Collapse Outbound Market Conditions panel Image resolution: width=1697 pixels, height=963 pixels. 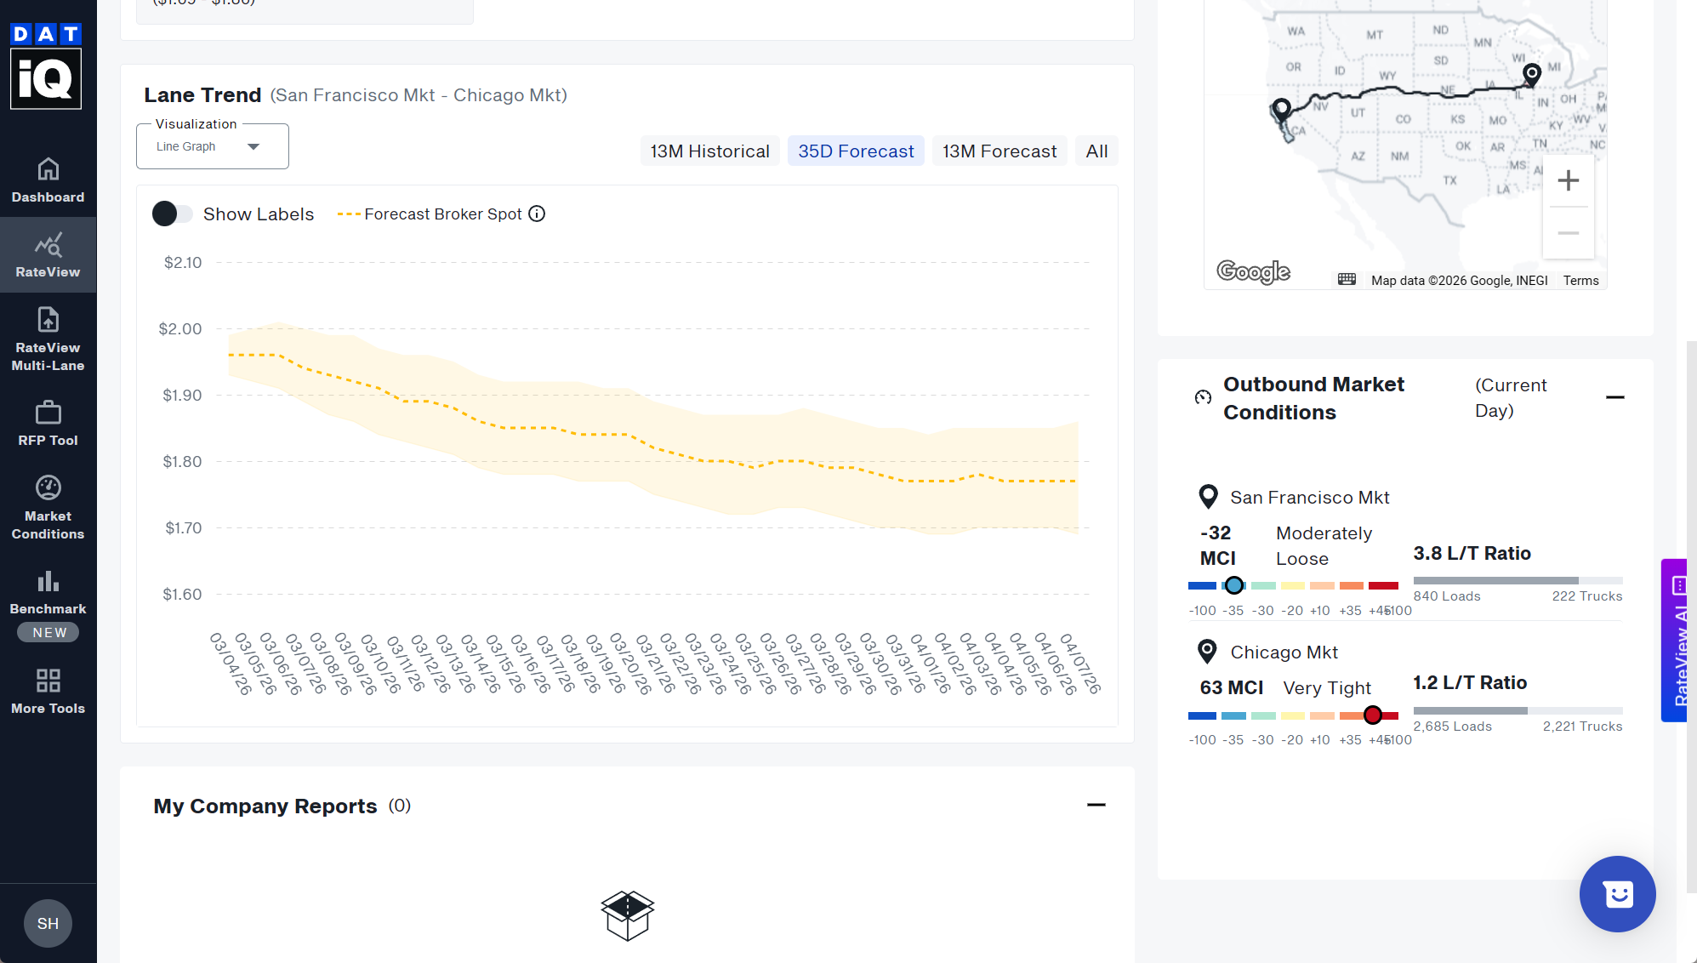[1614, 397]
